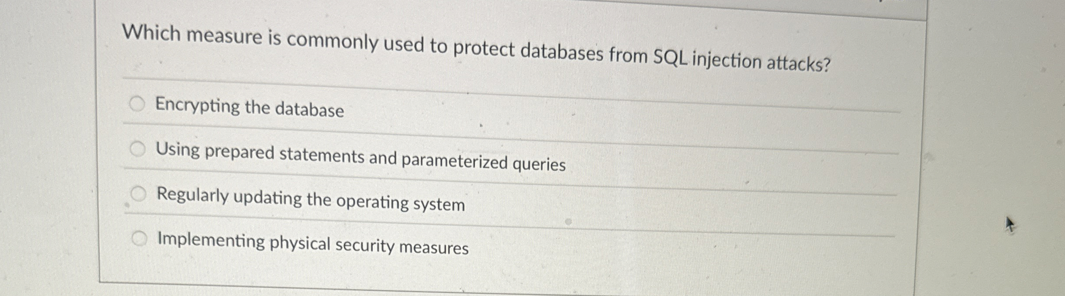Click the operating system update answer text
The height and width of the screenshot is (296, 1065).
(311, 200)
